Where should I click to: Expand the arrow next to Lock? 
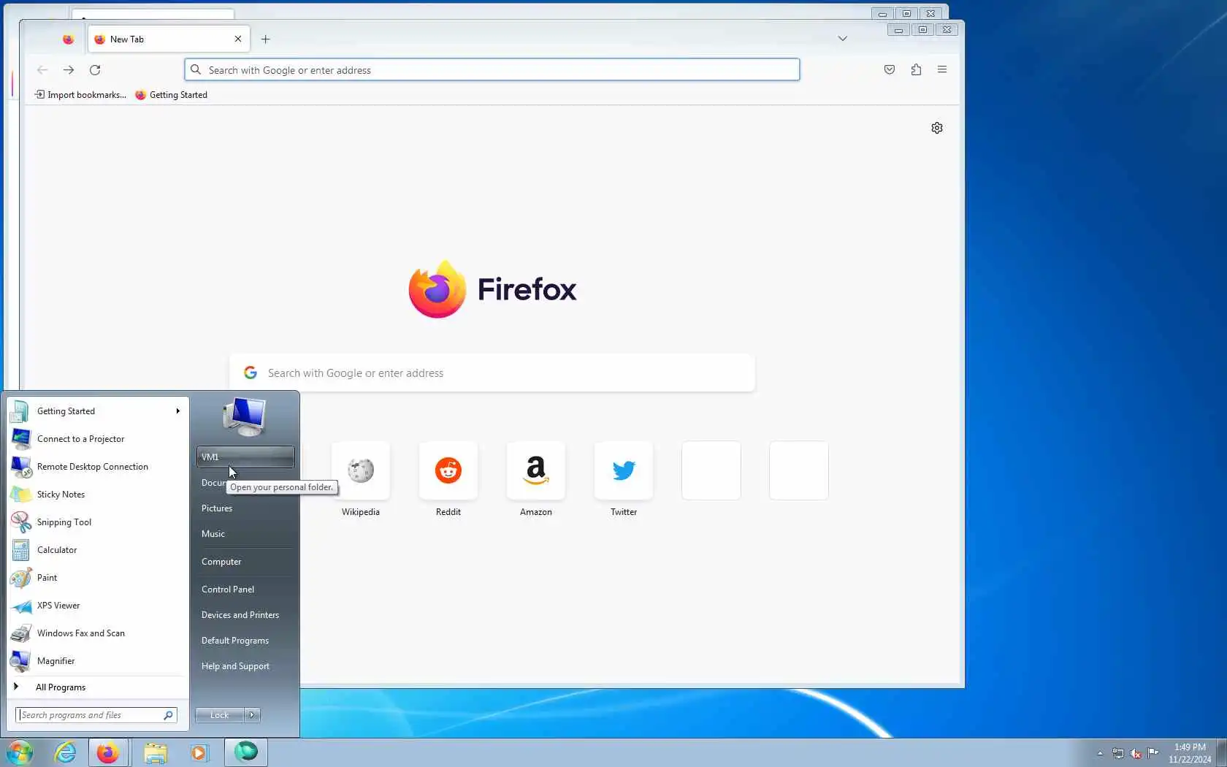point(252,715)
